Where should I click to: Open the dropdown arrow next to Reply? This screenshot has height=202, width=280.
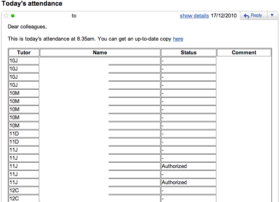272,15
